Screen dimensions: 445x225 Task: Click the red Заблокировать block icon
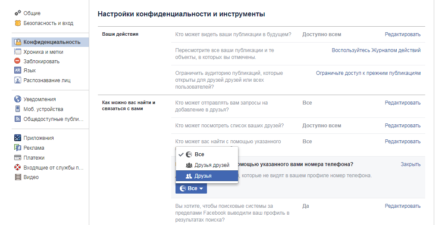(x=18, y=61)
